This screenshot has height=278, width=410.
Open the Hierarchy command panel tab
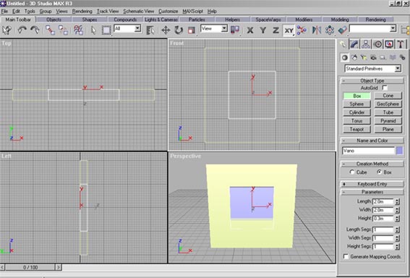pos(366,44)
